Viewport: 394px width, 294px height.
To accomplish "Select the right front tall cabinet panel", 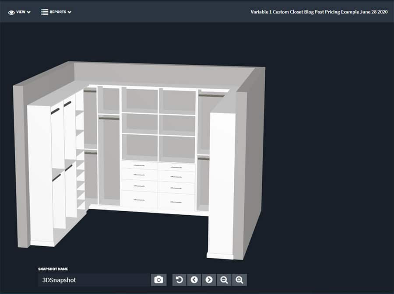I will (x=222, y=185).
